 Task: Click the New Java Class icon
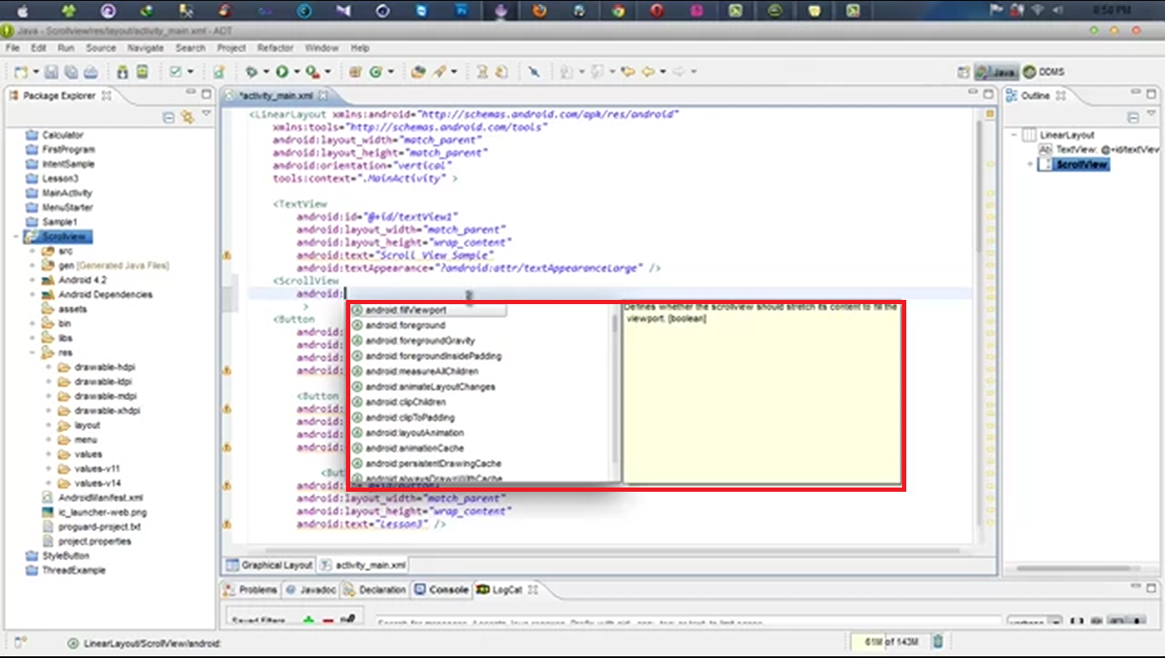[375, 72]
